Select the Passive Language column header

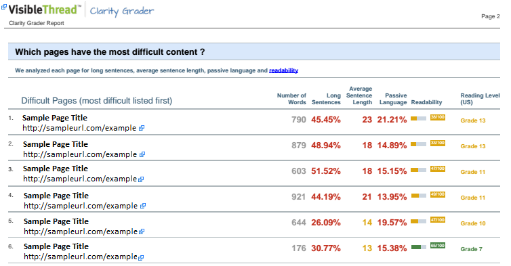pos(393,99)
